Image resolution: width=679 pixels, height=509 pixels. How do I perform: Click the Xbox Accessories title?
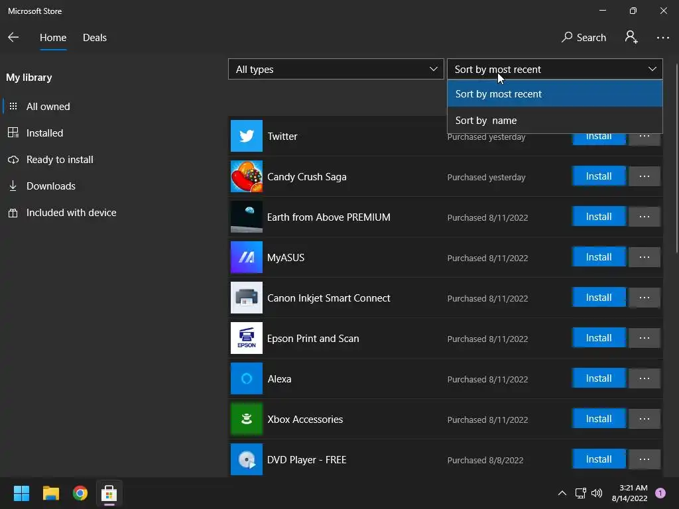pos(305,420)
